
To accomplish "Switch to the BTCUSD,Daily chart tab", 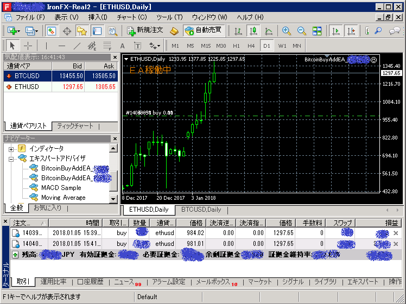I will (x=201, y=210).
